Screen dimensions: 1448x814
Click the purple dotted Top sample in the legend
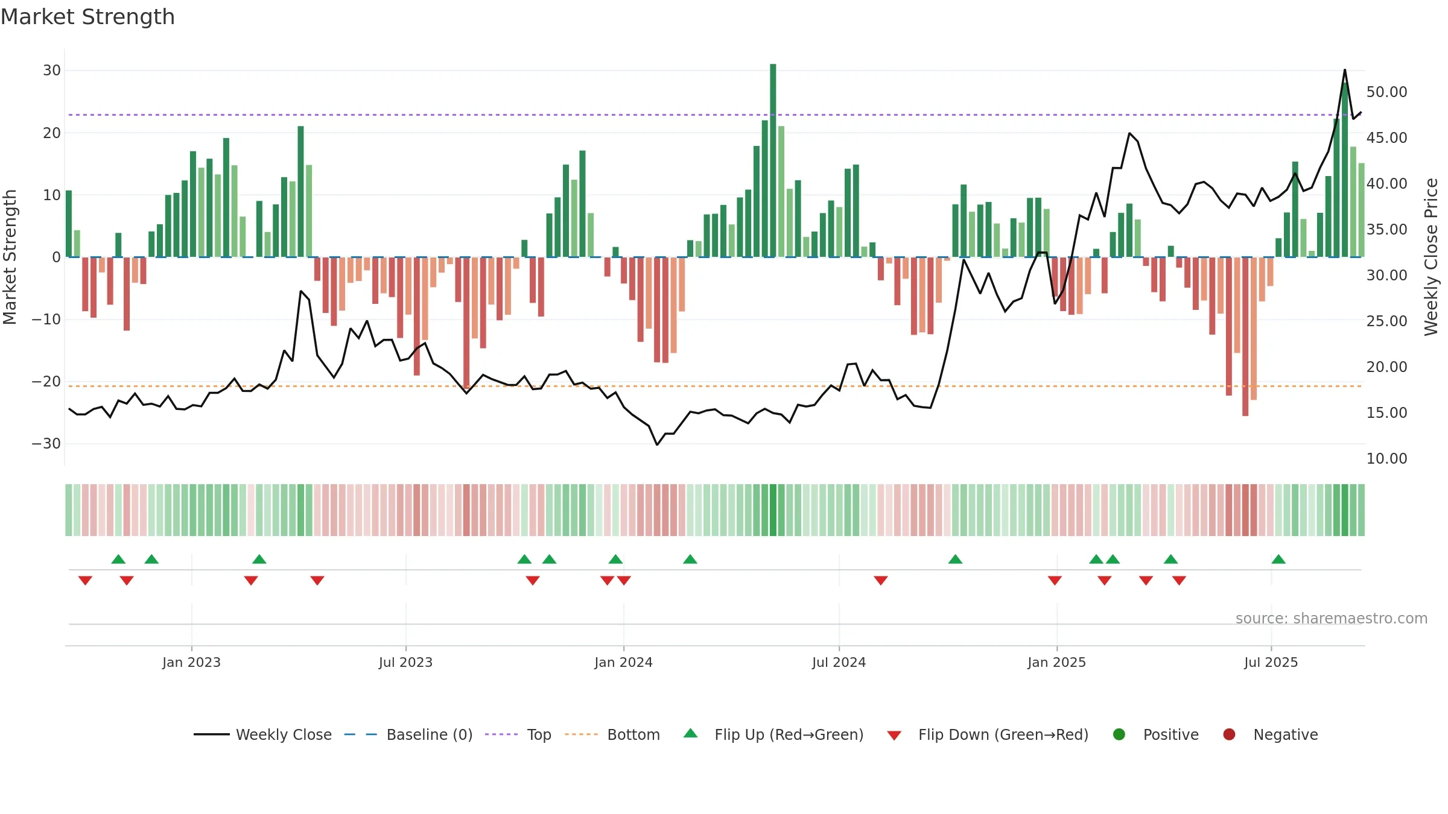pos(501,734)
